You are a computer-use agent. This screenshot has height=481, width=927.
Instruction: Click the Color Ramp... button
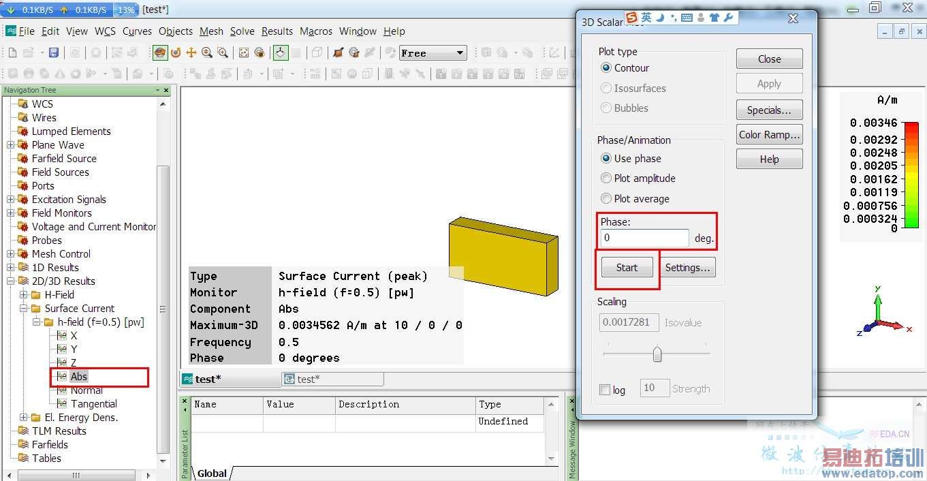(x=769, y=134)
